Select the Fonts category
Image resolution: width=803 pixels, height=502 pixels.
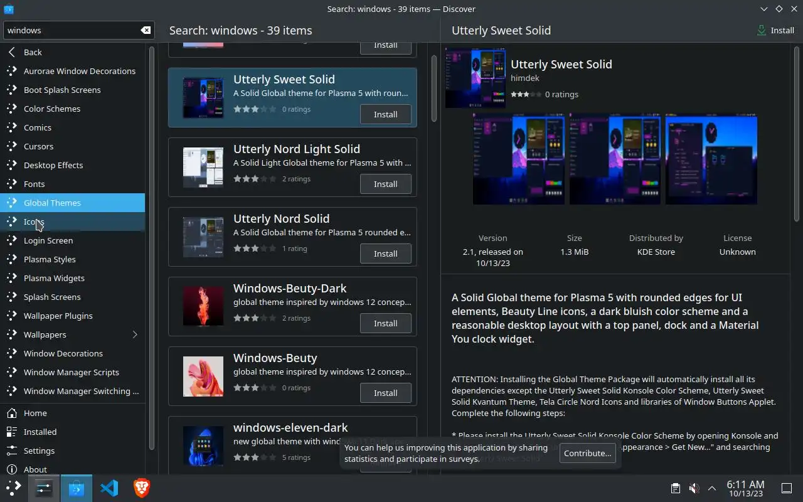(72, 184)
